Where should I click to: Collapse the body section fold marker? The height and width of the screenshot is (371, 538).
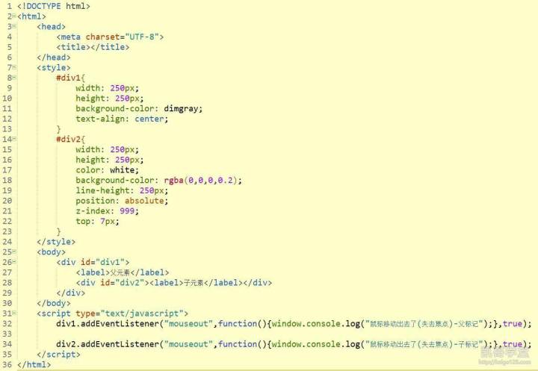point(14,252)
